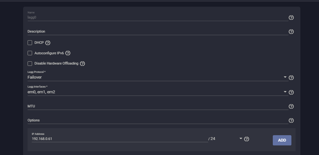
Task: Expand the Lagg Protocol Failover dropdown
Action: (x=158, y=77)
